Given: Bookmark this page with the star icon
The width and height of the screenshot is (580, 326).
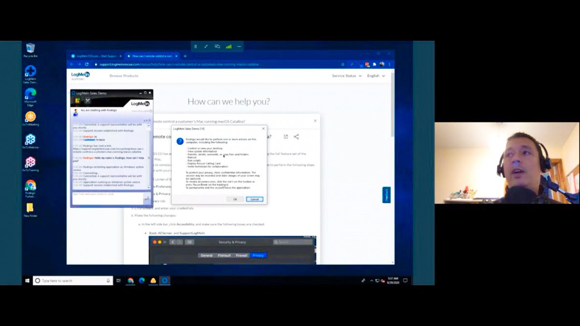Looking at the screenshot, I should pos(343,64).
